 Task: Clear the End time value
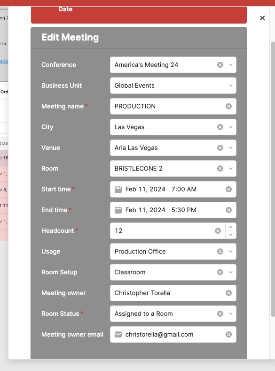228,210
